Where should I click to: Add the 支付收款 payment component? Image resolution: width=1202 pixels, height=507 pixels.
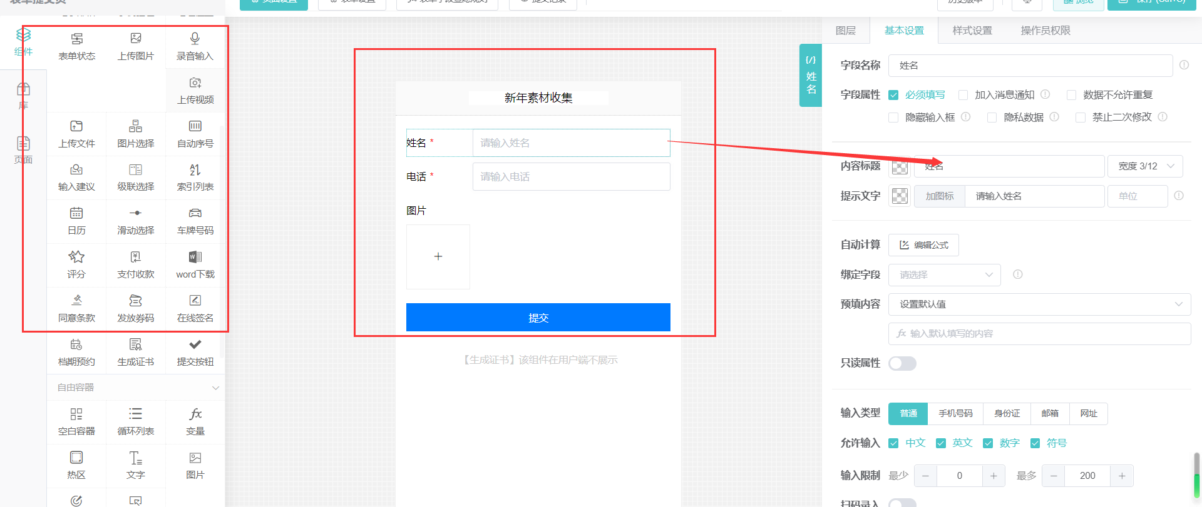click(135, 264)
